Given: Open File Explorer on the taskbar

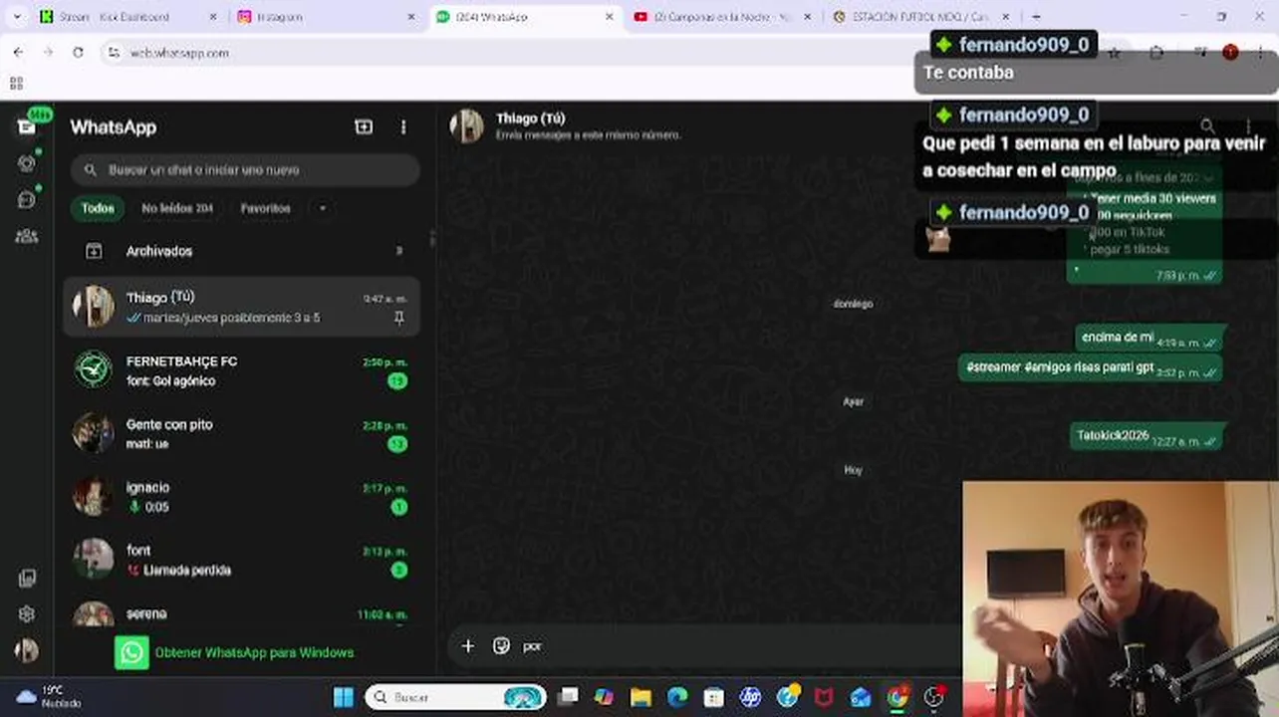Looking at the screenshot, I should [640, 697].
